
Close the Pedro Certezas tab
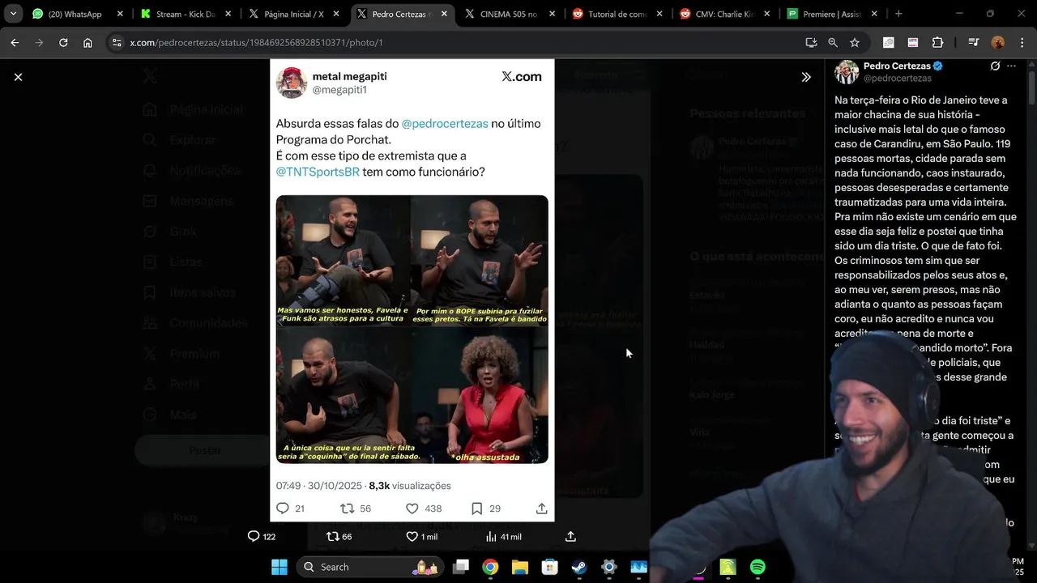(x=444, y=14)
